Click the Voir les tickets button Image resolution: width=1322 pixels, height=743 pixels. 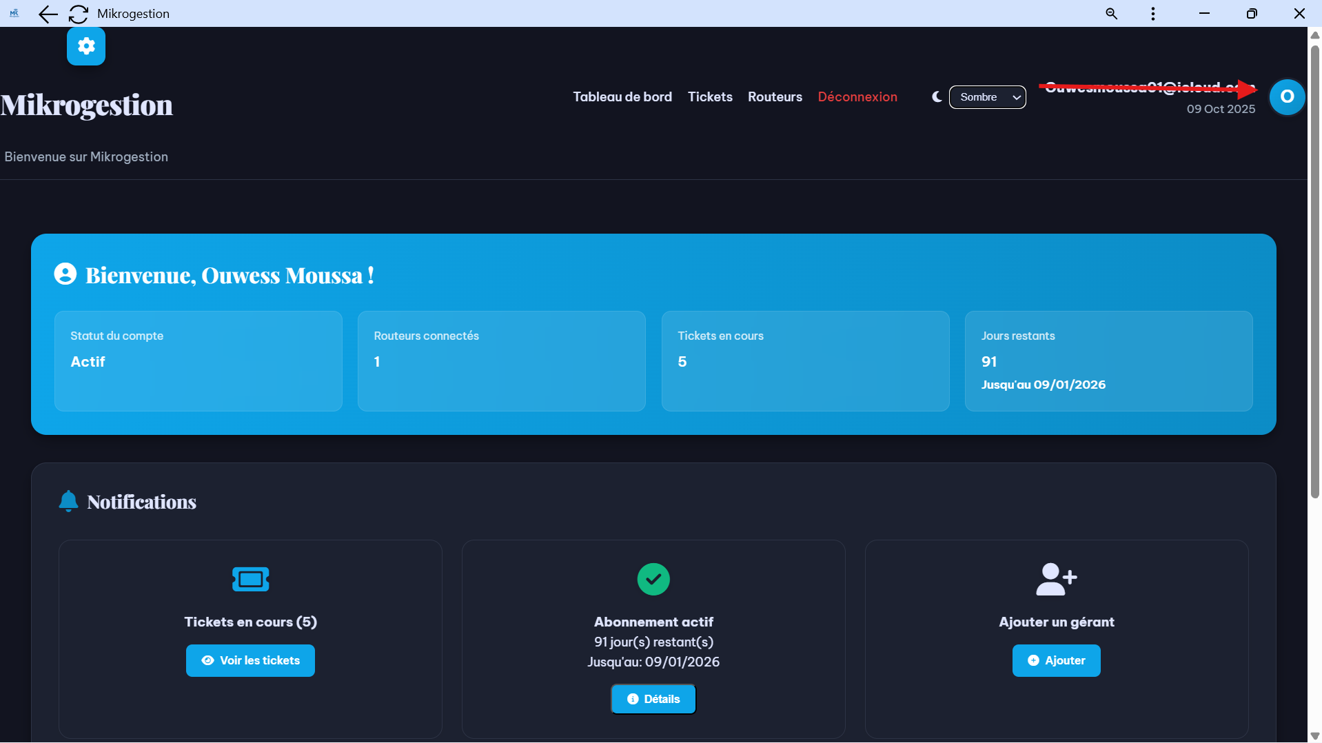pyautogui.click(x=250, y=660)
